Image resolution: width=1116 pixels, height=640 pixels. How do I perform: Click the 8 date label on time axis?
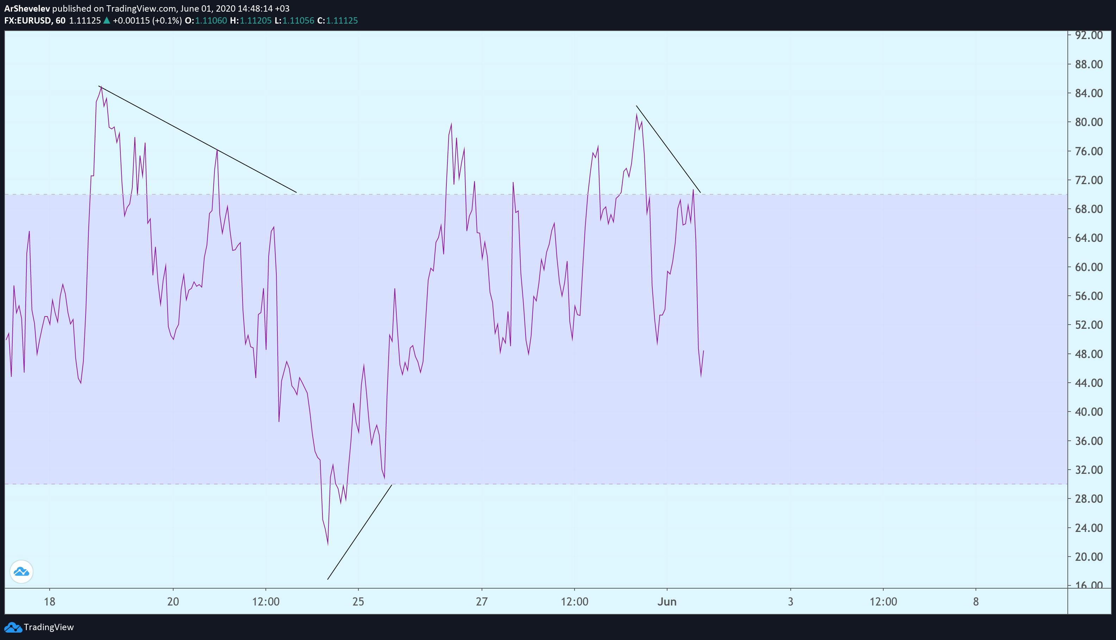tap(976, 602)
